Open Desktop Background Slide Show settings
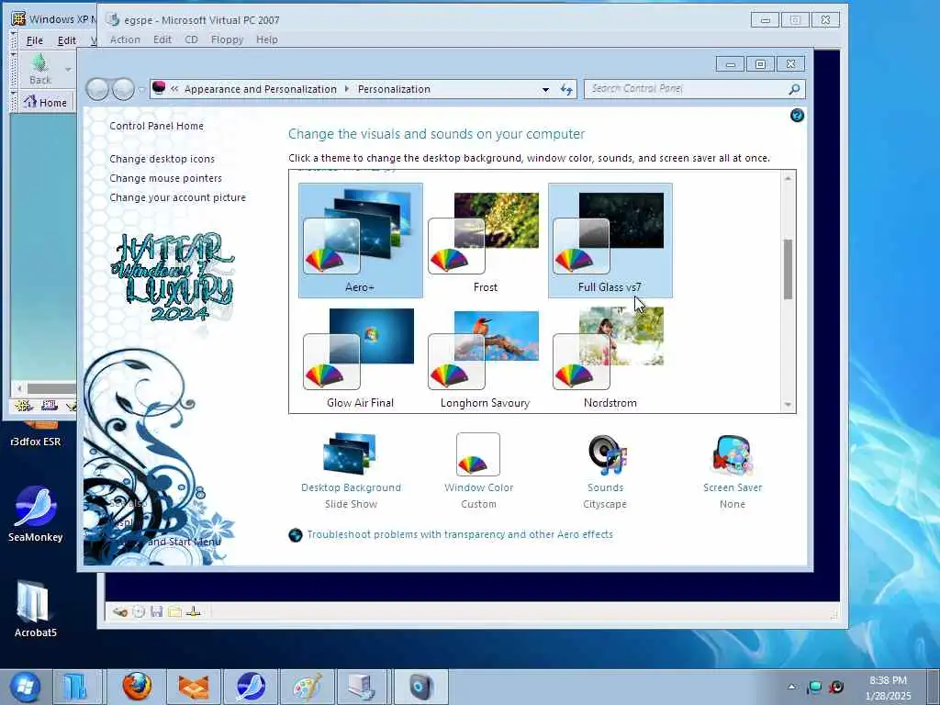Viewport: 940px width, 705px height. click(x=352, y=471)
